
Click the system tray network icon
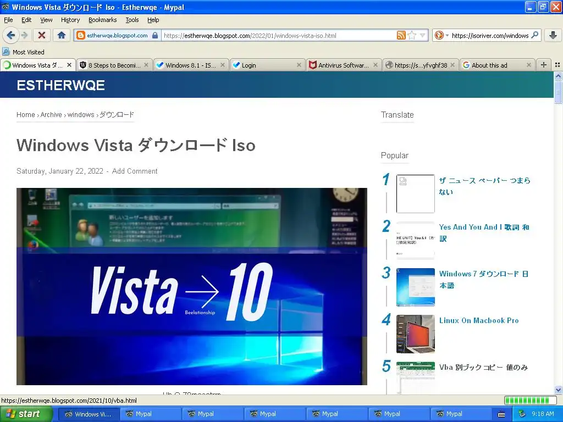pyautogui.click(x=522, y=414)
